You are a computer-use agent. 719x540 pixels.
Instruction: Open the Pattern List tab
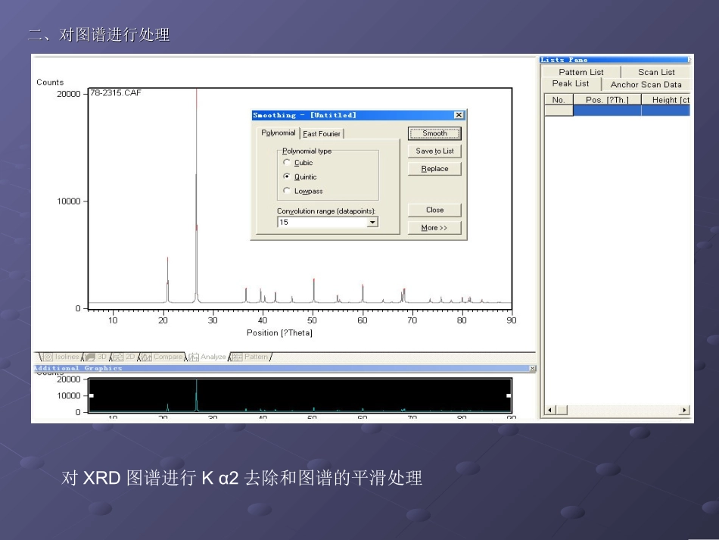[581, 72]
